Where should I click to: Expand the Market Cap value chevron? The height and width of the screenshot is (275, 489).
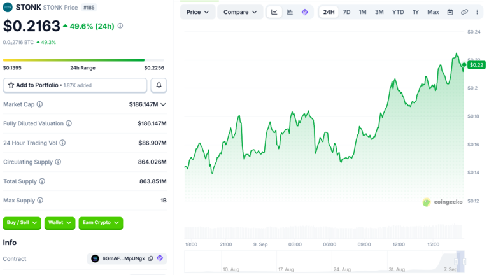tap(163, 104)
